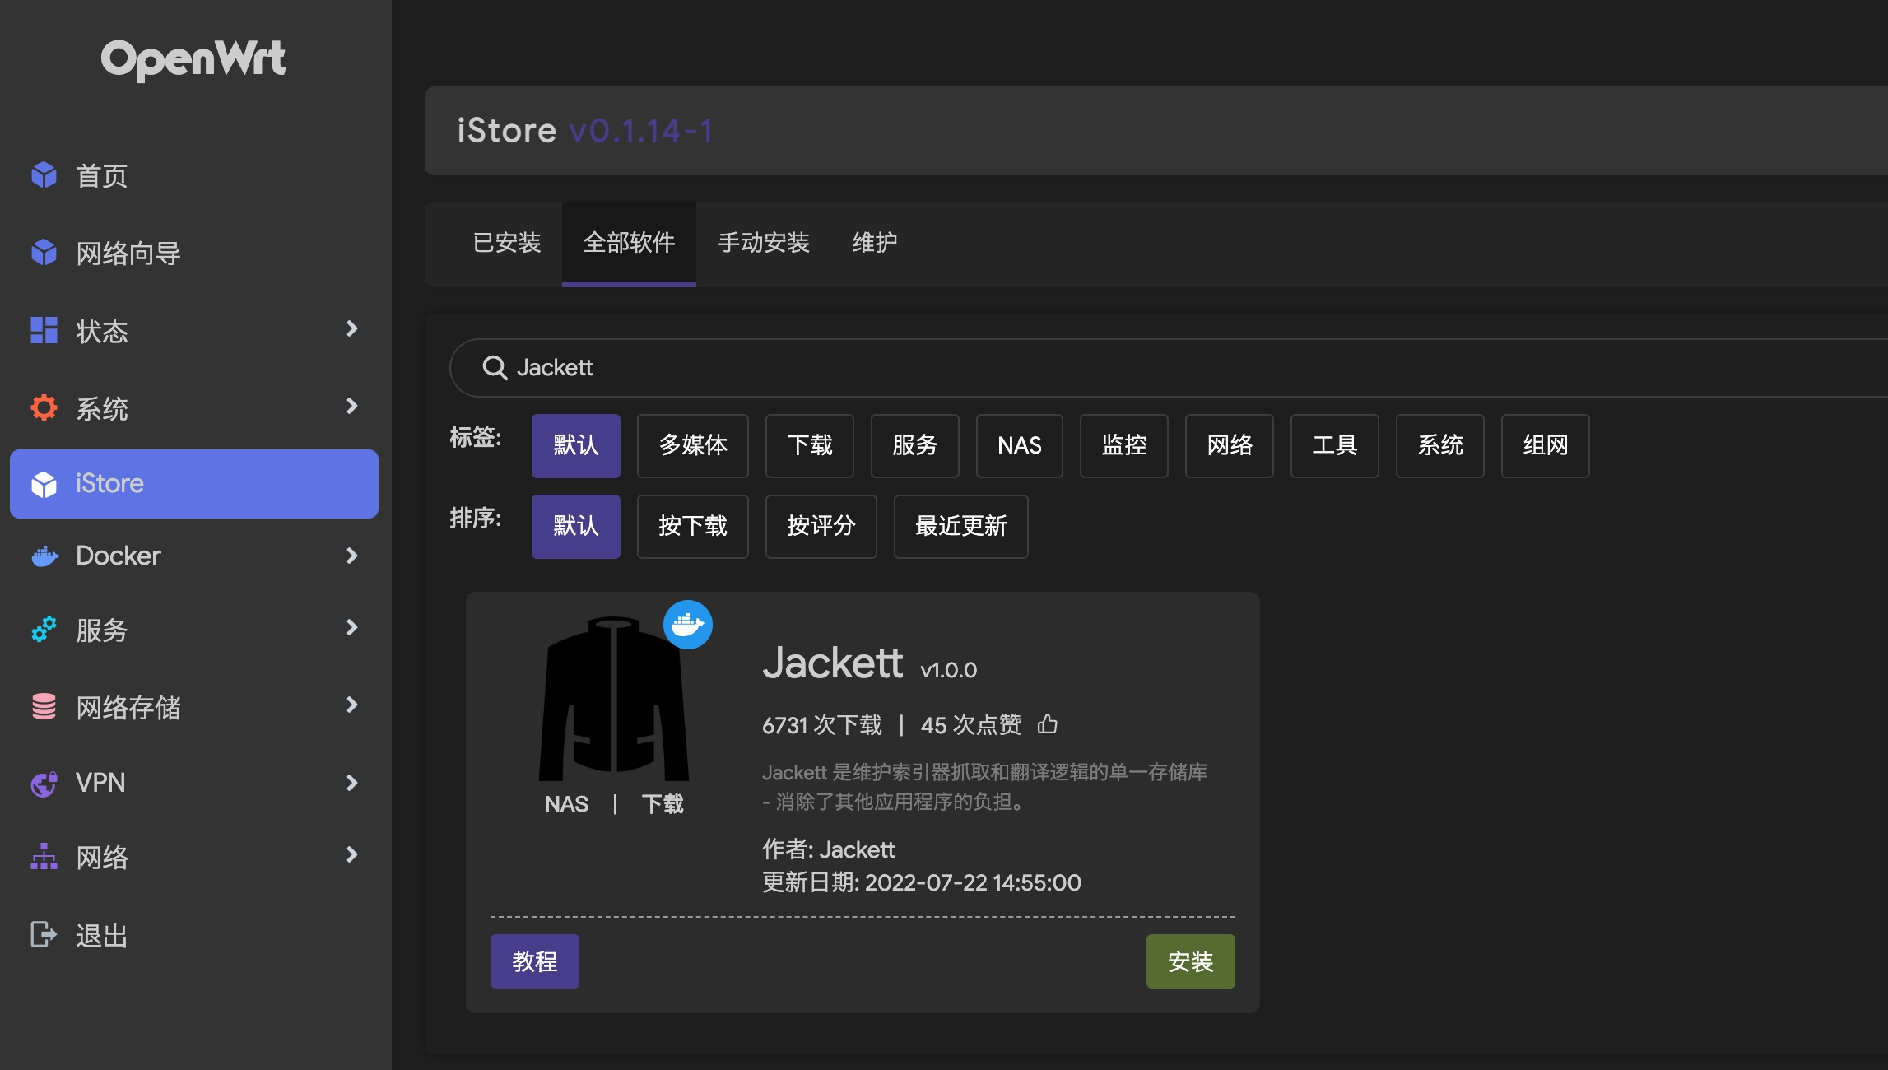Expand the 状态 menu chevron
The height and width of the screenshot is (1070, 1888).
tap(352, 329)
